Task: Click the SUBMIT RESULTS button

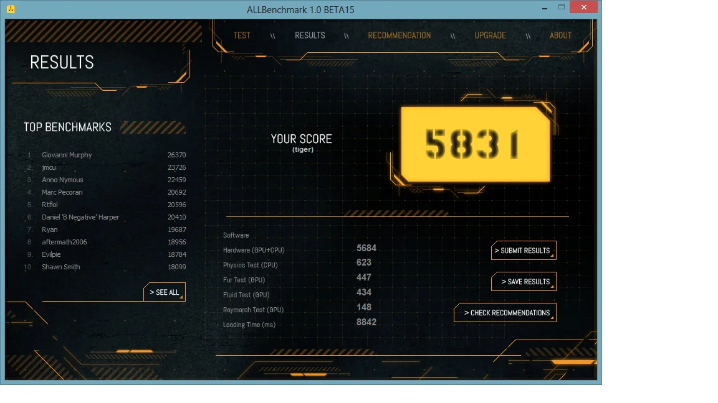Action: pyautogui.click(x=524, y=251)
